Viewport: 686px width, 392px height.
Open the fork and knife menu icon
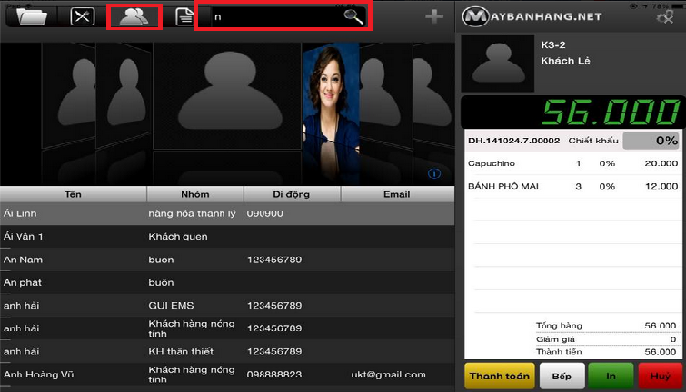pyautogui.click(x=83, y=16)
